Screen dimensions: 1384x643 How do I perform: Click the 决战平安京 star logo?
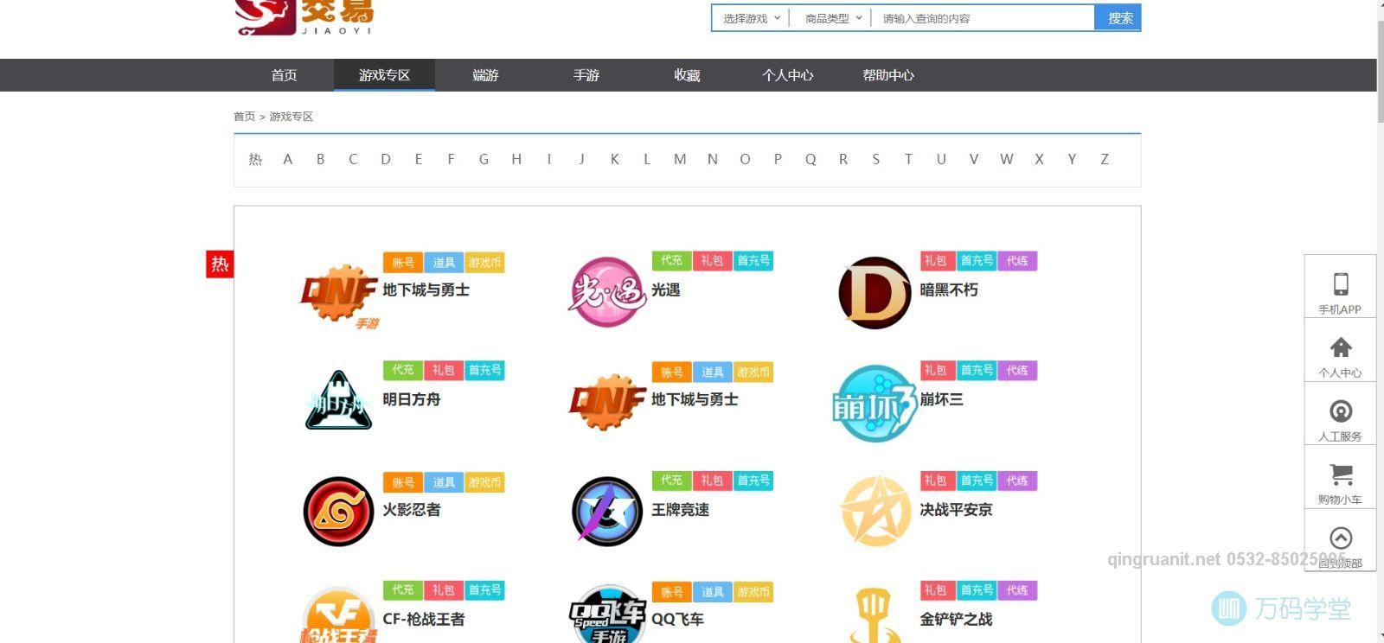pos(876,511)
